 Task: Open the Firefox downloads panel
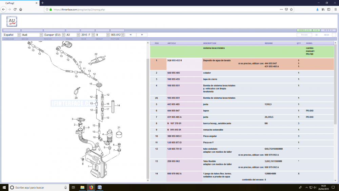[317, 9]
